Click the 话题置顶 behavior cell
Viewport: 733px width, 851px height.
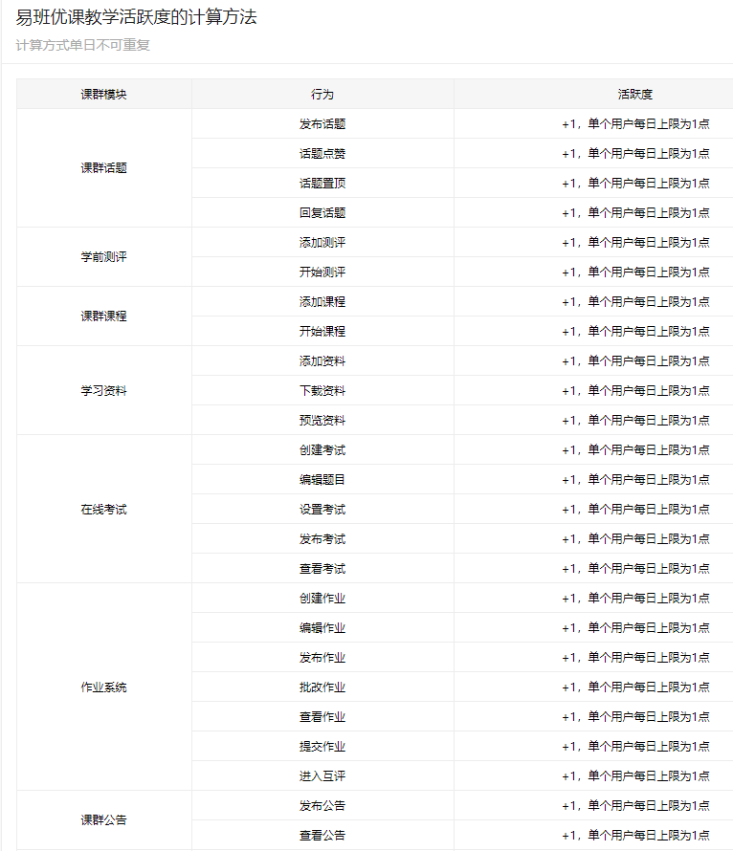point(322,184)
